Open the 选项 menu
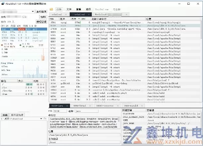Viewport: 203px width, 146px height. 88,9
